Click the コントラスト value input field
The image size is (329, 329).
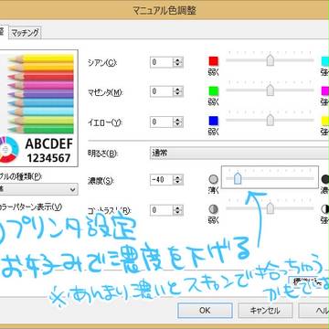coord(162,210)
